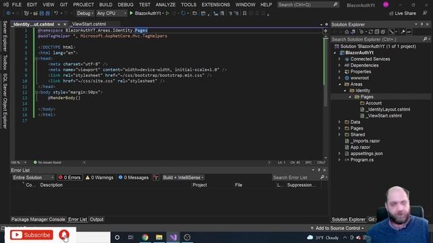Expand the Dependencies node
Image resolution: width=433 pixels, height=243 pixels.
click(340, 65)
